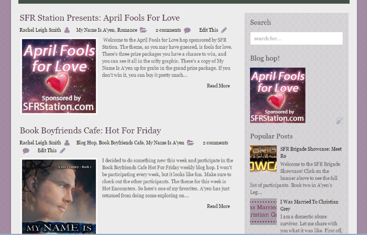Click the author icon next to Rachel Leigh Smith in the April Fools post
The image size is (367, 235).
67,30
